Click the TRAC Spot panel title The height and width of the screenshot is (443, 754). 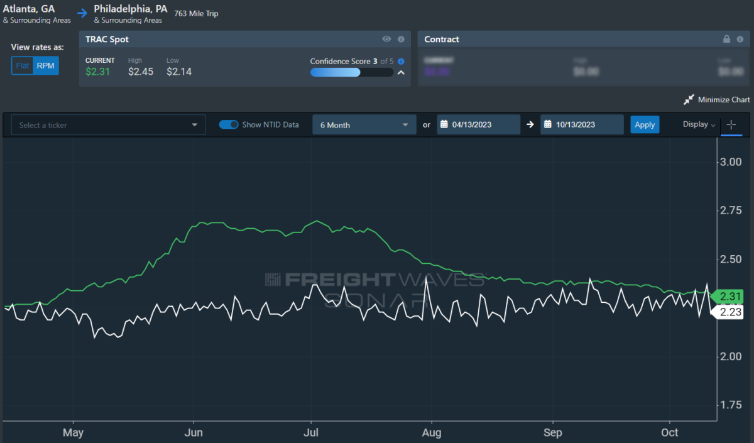pyautogui.click(x=108, y=39)
